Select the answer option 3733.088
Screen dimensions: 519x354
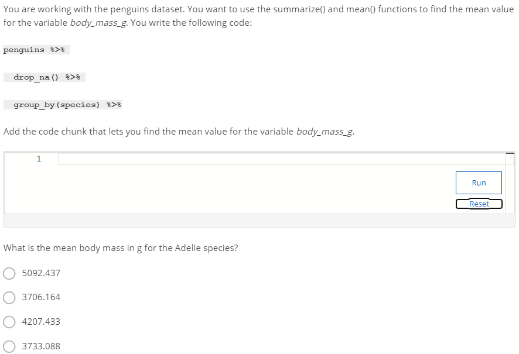tap(9, 346)
